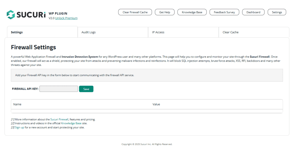The height and width of the screenshot is (150, 293).
Task: Open the top-right Settings button
Action: pos(277,12)
